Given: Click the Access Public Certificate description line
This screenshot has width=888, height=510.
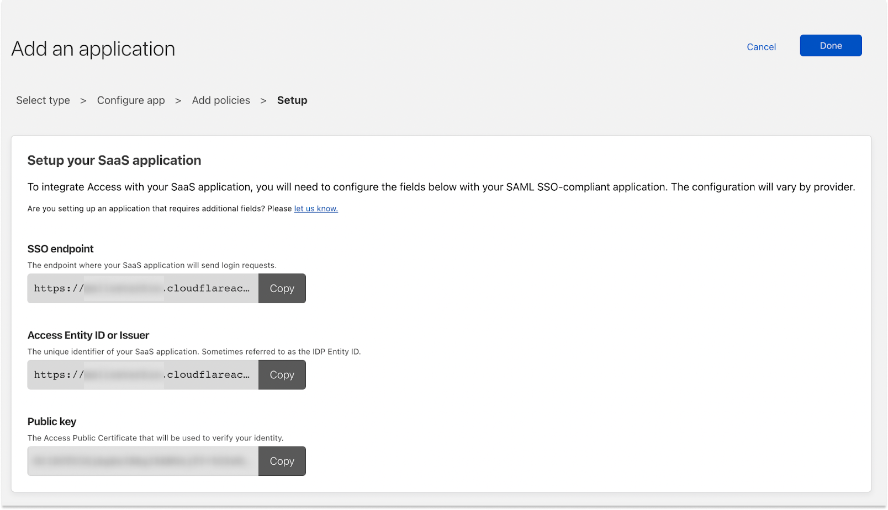Looking at the screenshot, I should coord(155,438).
